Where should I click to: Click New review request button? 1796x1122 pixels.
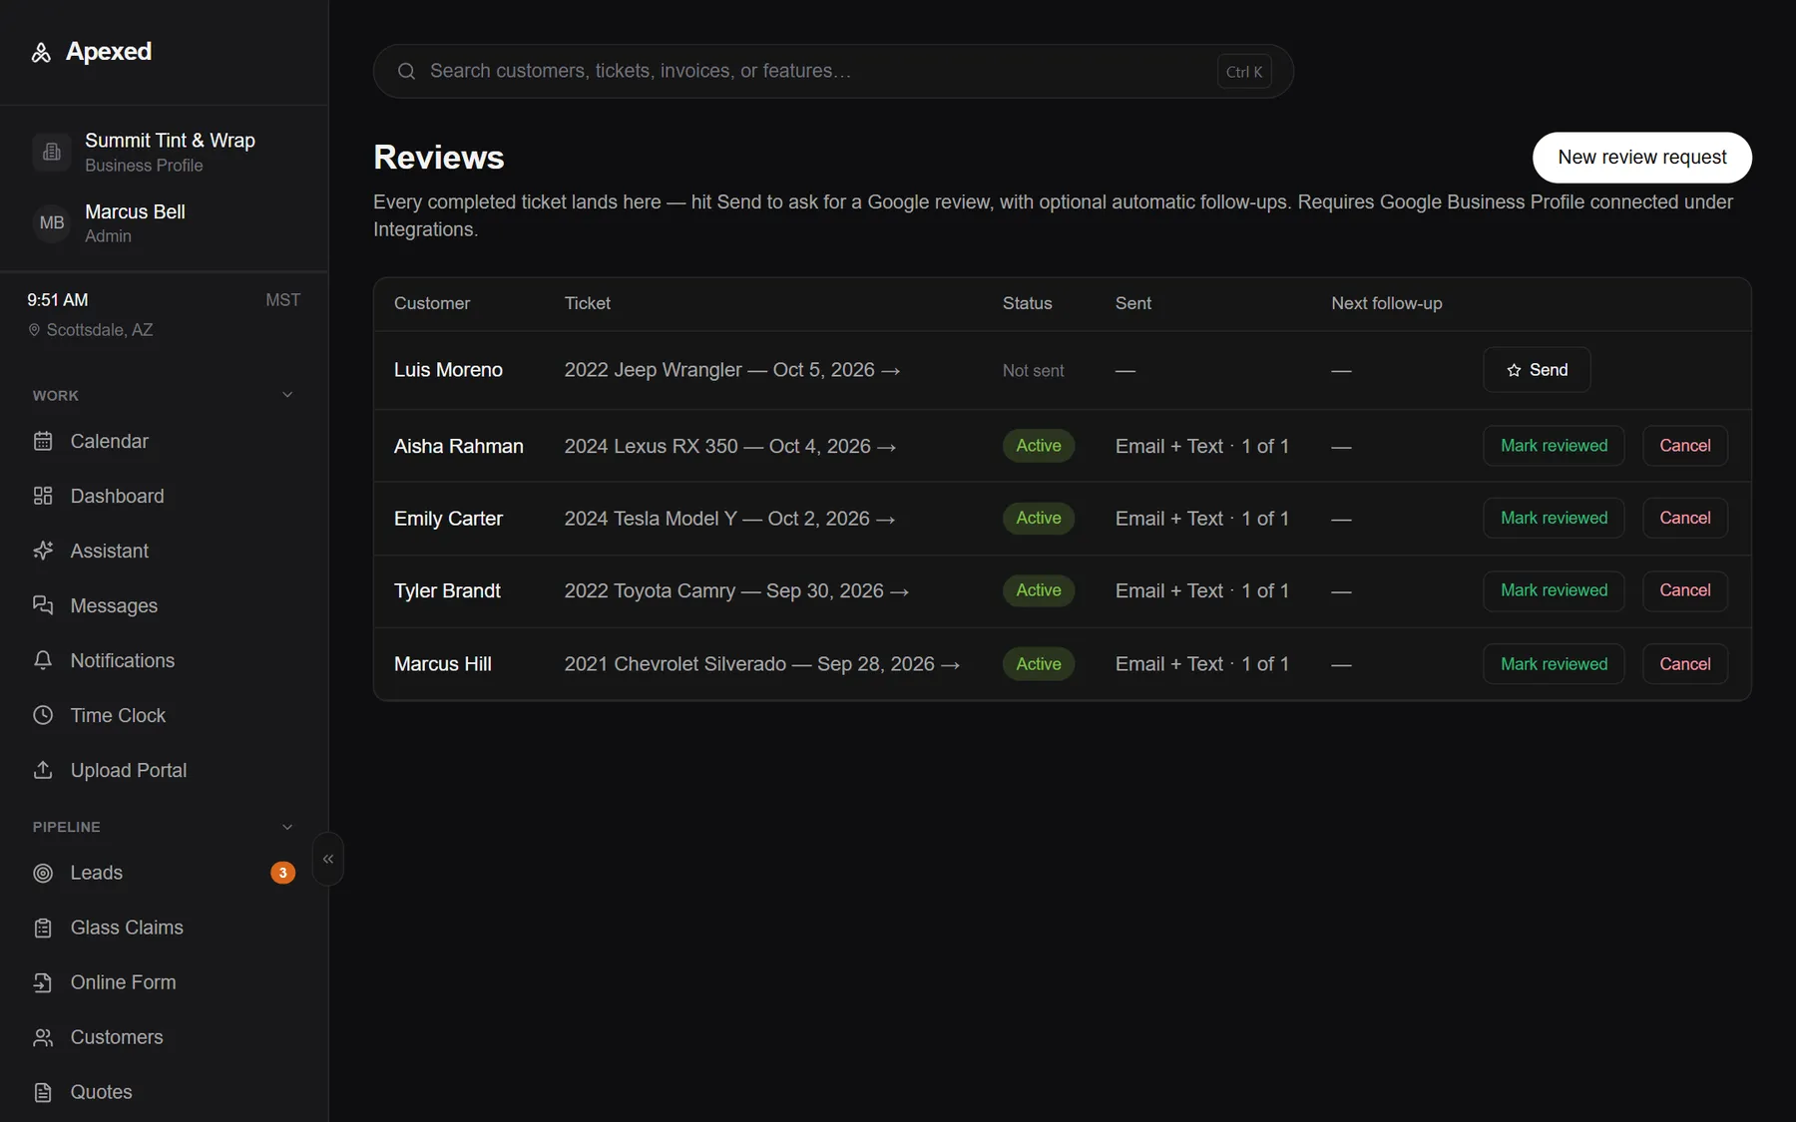1642,158
